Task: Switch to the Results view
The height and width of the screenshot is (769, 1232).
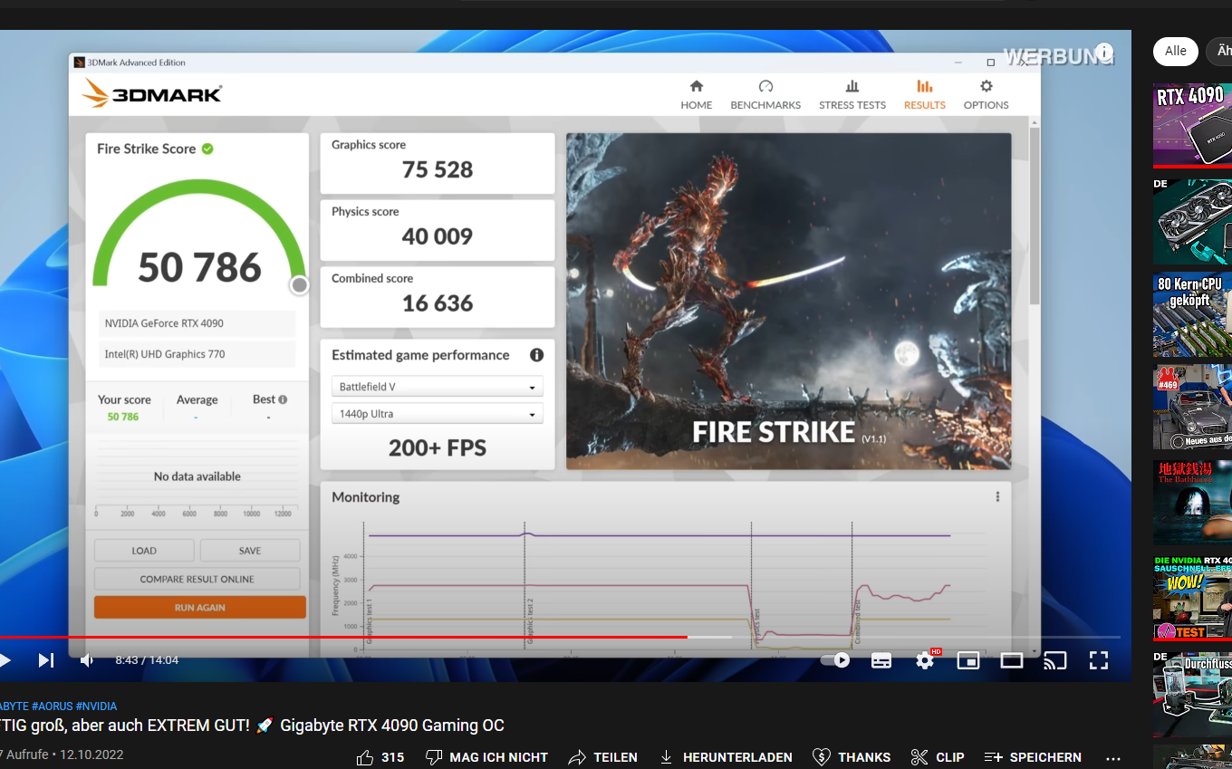Action: click(x=924, y=95)
